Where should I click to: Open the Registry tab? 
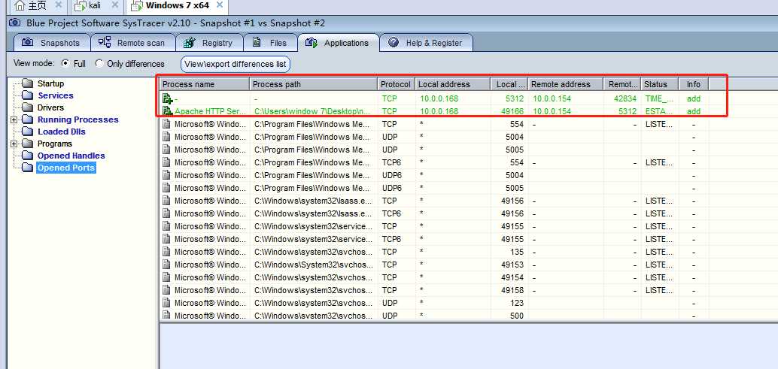coord(209,43)
